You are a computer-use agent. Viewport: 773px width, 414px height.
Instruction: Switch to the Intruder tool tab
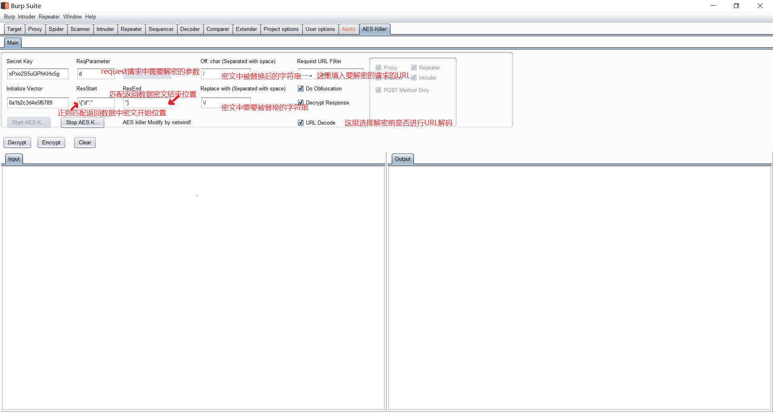[105, 29]
